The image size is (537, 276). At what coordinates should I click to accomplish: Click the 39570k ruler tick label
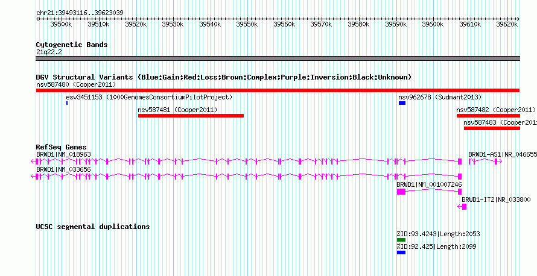(x=321, y=24)
